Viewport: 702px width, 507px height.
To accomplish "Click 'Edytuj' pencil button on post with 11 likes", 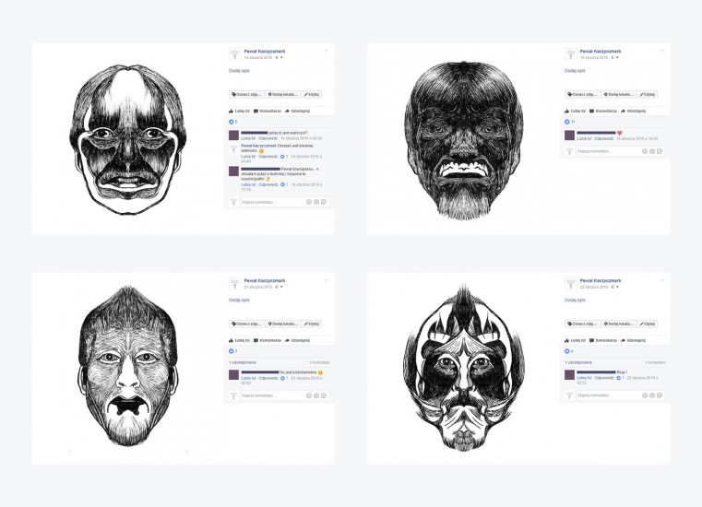I will (x=647, y=94).
